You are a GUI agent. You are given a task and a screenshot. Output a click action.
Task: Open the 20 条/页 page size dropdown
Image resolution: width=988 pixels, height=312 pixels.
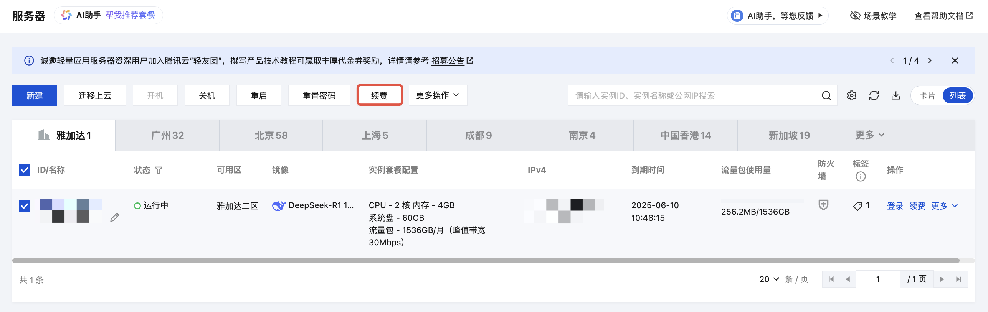(769, 279)
